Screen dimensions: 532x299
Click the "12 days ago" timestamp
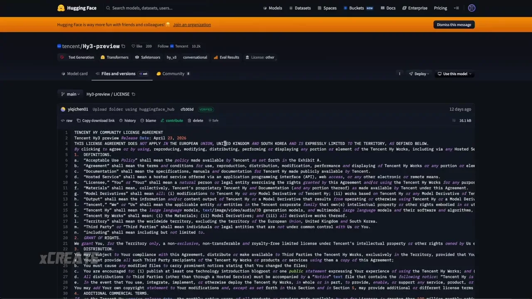pyautogui.click(x=460, y=109)
